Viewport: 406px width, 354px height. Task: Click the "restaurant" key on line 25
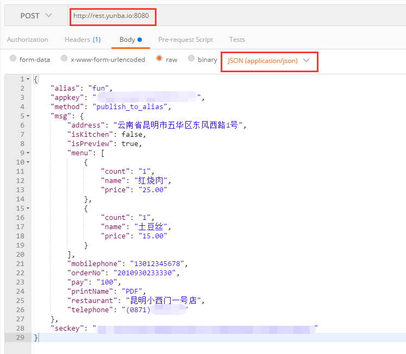pyautogui.click(x=92, y=301)
